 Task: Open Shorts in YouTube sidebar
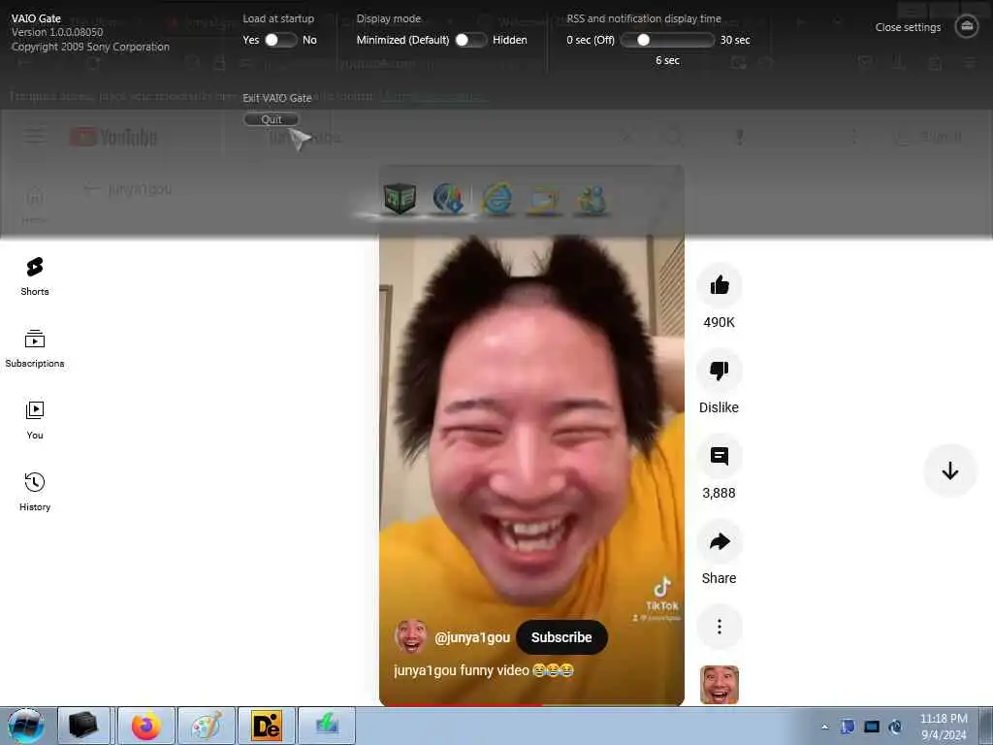[x=35, y=276]
